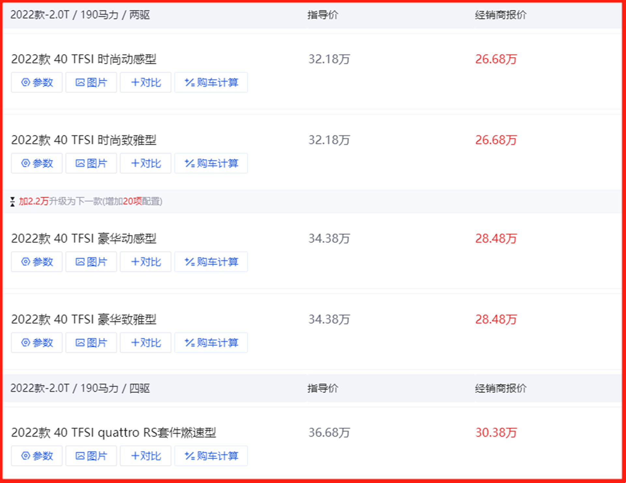This screenshot has width=626, height=483.
Task: Open 参数 for 40 TFSI 时尚动感型
Action: [37, 82]
